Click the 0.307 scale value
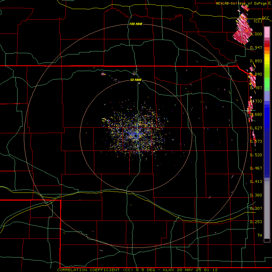The image size is (272, 272). coord(256,209)
